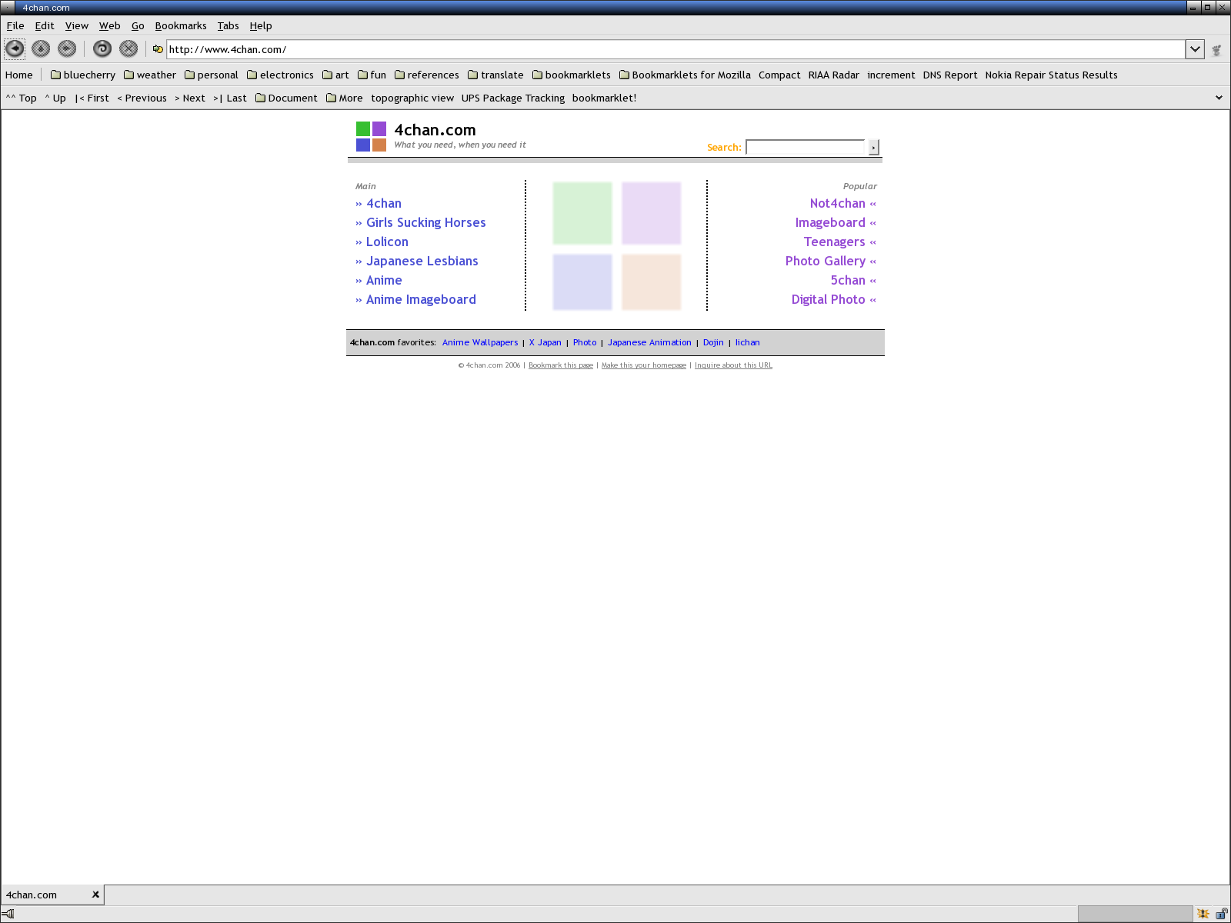Follow the Japanese Lesbians link
The width and height of the screenshot is (1231, 923).
422,261
